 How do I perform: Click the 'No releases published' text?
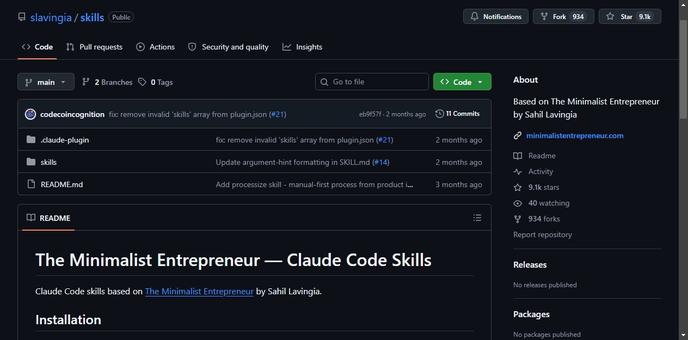[x=545, y=285]
